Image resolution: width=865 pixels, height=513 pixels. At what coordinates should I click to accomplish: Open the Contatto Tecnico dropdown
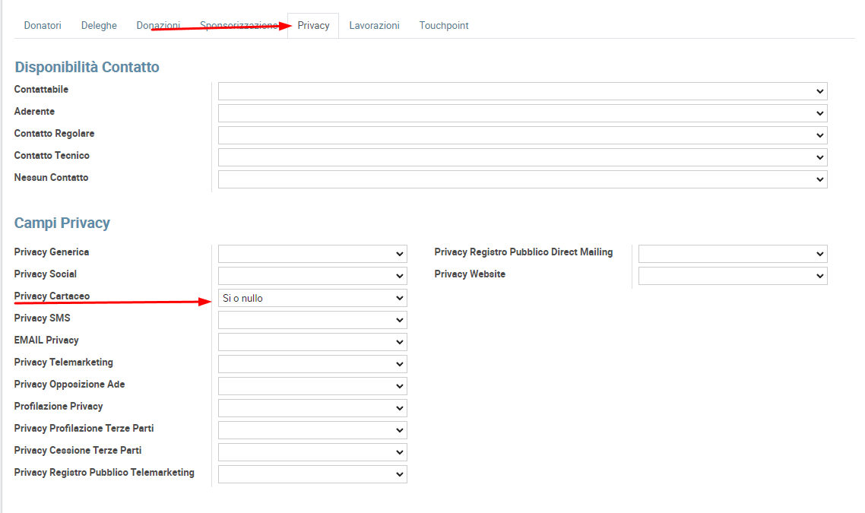[522, 157]
